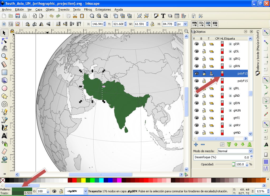Select the Pencil freehand tool
The height and width of the screenshot is (196, 270).
tap(4, 112)
